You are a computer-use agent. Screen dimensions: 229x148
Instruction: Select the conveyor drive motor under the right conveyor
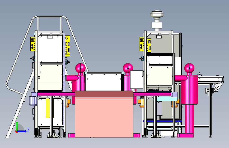click(206, 91)
